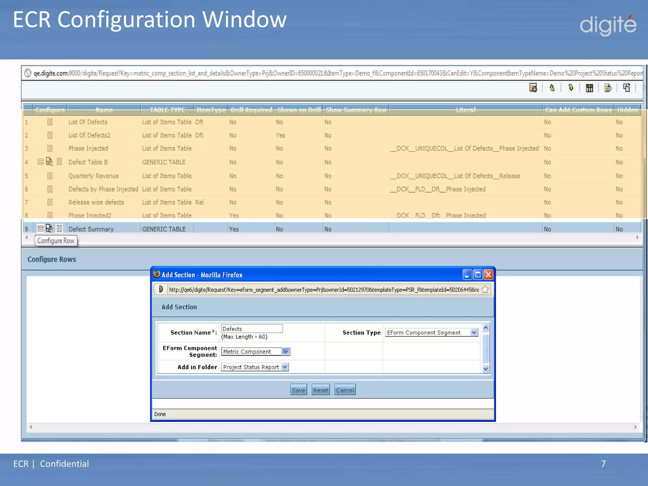Click Configure Rows panel scrollbar left arrow

[31, 427]
